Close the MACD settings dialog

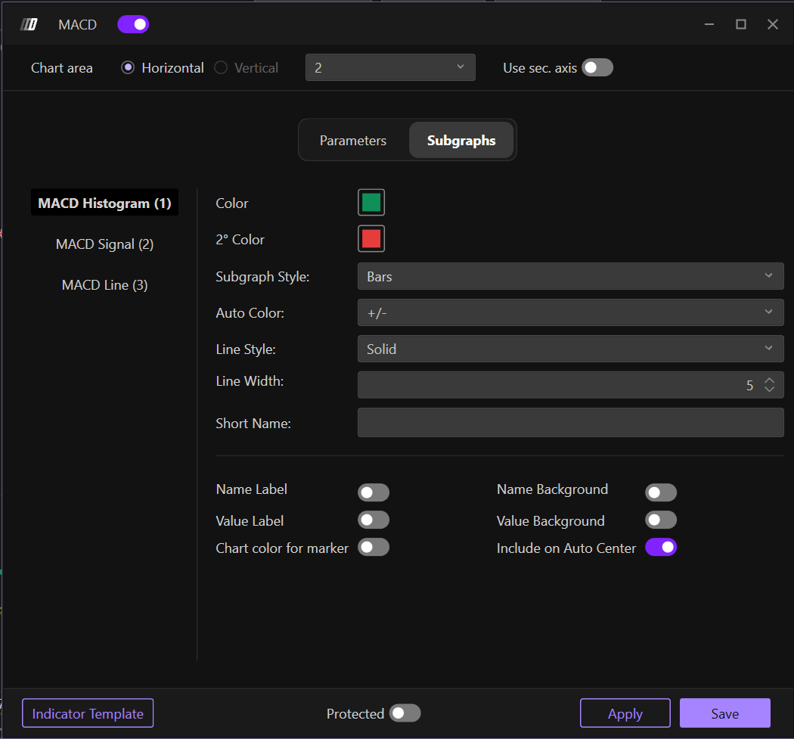[773, 24]
